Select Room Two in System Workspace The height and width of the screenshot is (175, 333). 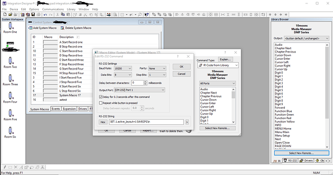[10, 63]
